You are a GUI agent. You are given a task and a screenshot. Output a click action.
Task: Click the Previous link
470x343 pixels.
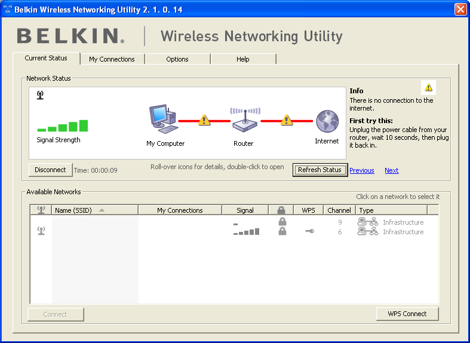click(362, 170)
